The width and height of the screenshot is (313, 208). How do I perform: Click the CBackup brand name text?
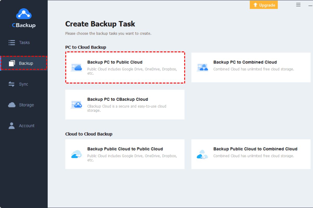tap(24, 25)
